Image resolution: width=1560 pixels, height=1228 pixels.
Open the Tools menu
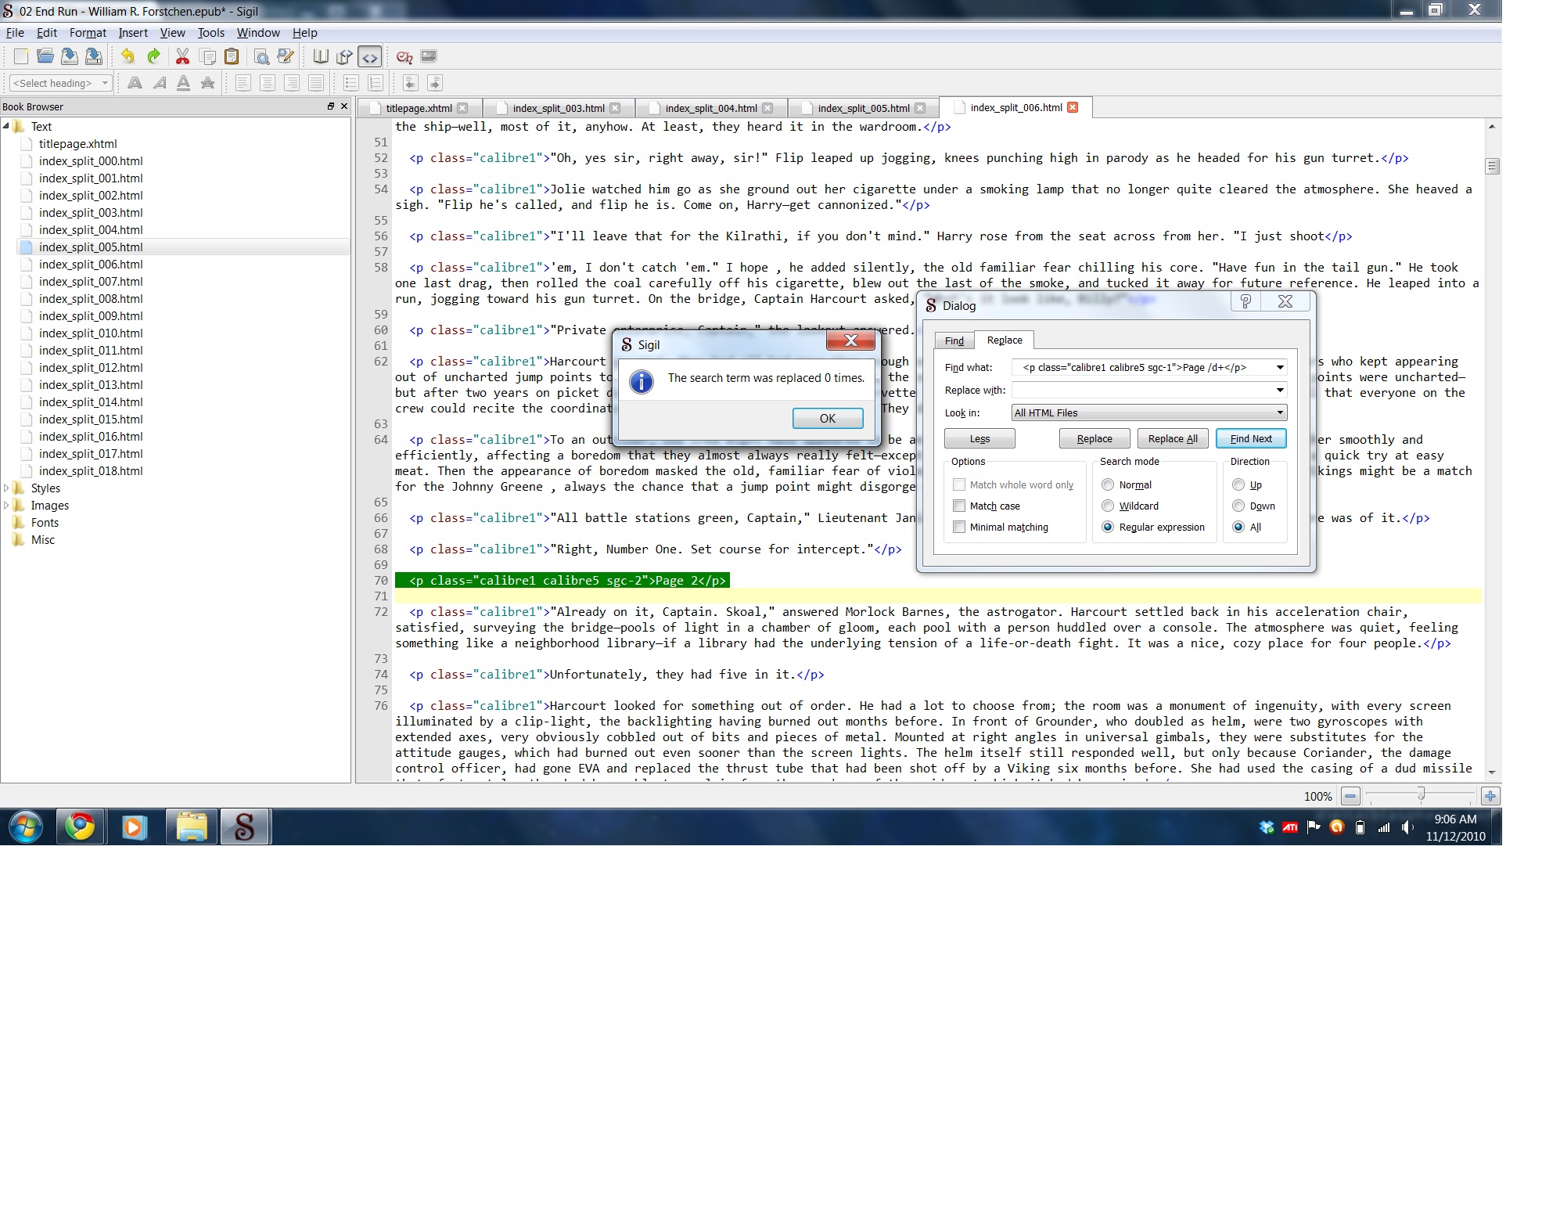pos(210,33)
